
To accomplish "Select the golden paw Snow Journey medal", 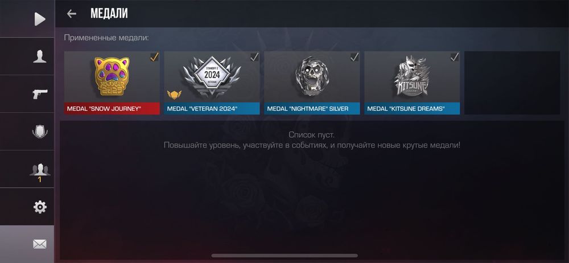I will click(112, 76).
